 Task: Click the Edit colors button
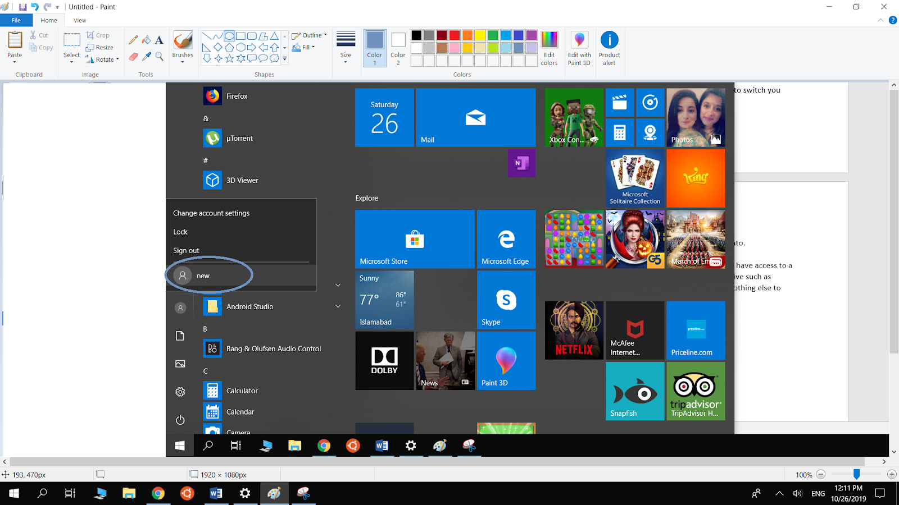(549, 48)
